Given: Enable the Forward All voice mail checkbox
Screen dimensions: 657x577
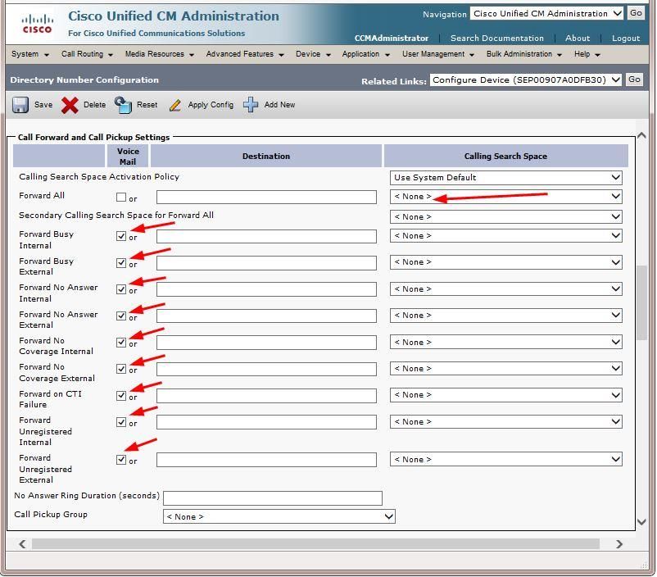Looking at the screenshot, I should coord(121,197).
